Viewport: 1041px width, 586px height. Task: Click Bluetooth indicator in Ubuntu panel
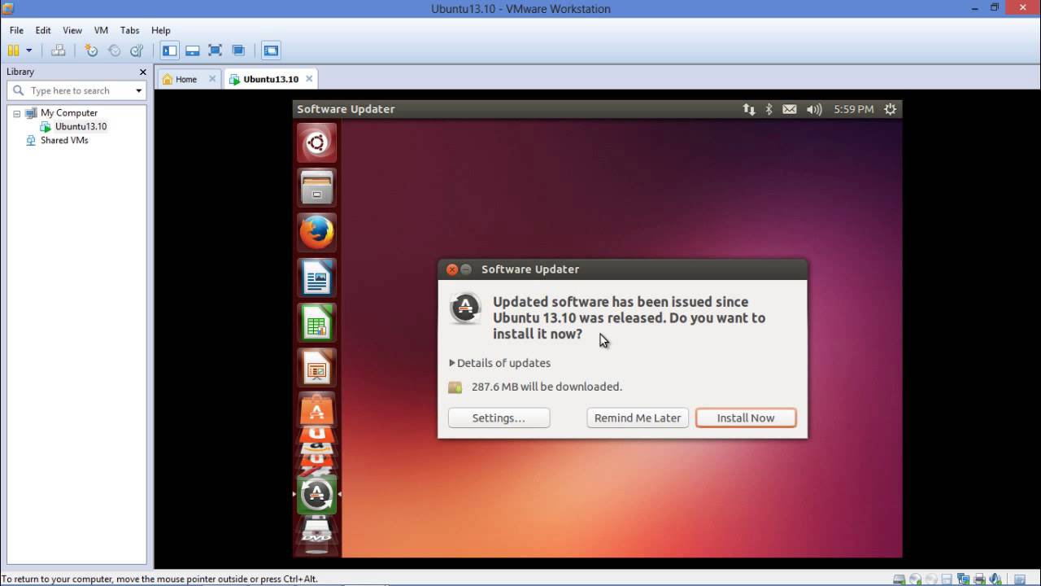coord(769,109)
